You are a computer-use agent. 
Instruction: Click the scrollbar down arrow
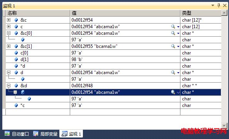[x=224, y=126]
